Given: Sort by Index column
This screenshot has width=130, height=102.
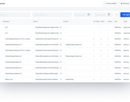Looking at the screenshot, I should 103,21.
